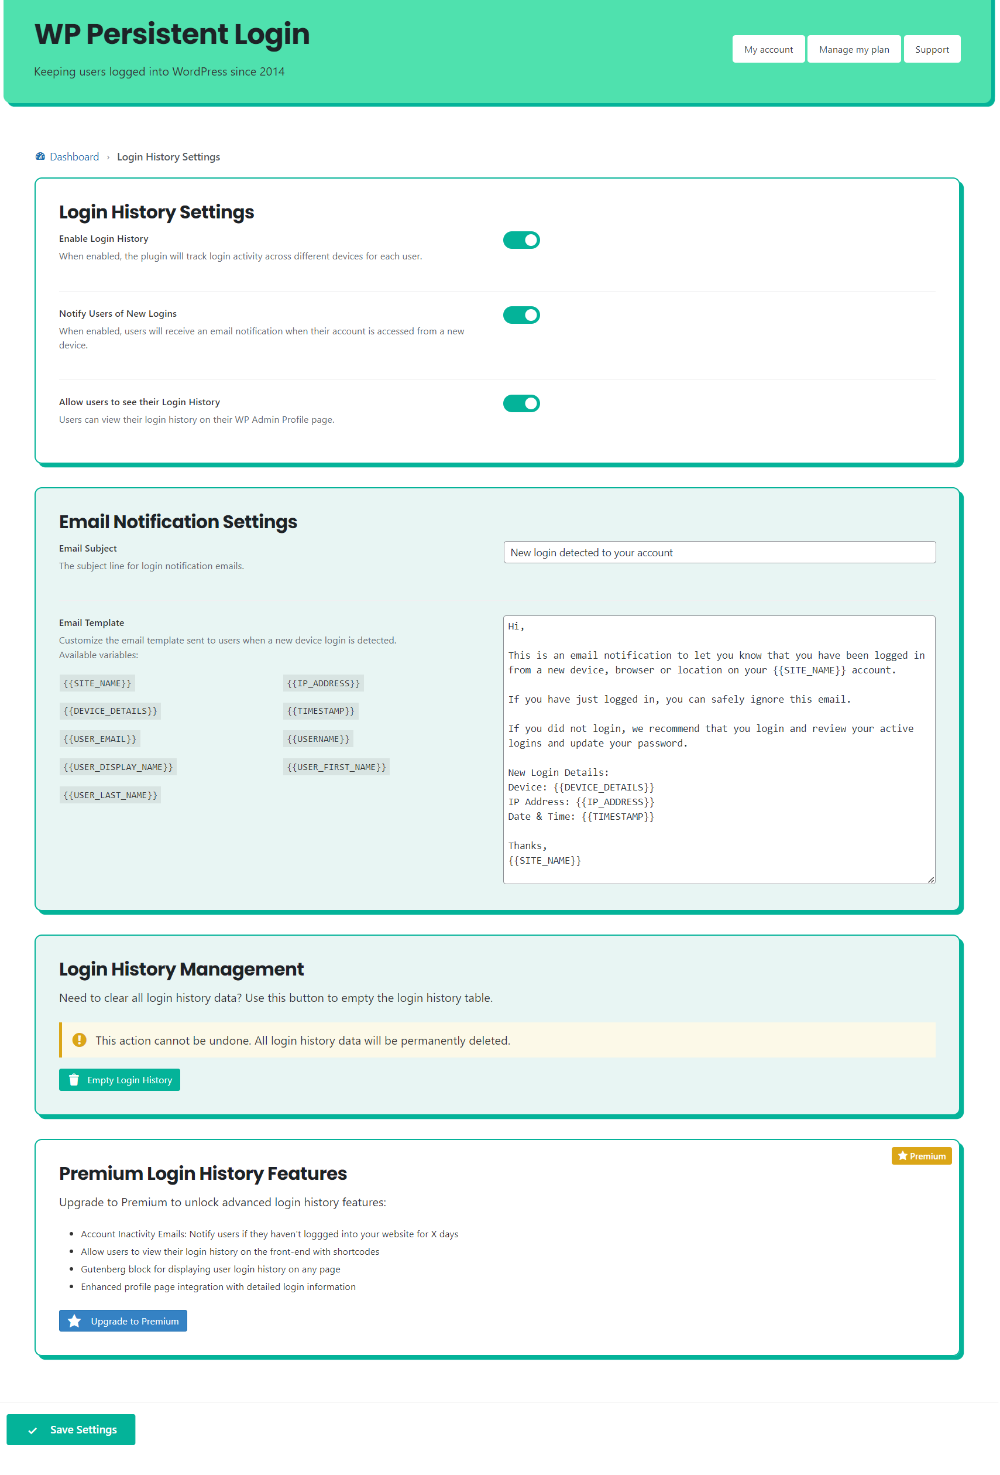The height and width of the screenshot is (1475, 1000).
Task: Click the breadcrumb separator chevron
Action: tap(108, 156)
